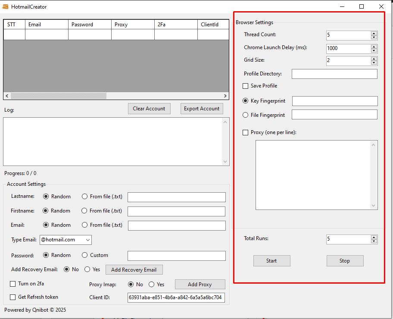This screenshot has width=393, height=319.
Task: Increase Thread Count with up arrow
Action: point(374,34)
